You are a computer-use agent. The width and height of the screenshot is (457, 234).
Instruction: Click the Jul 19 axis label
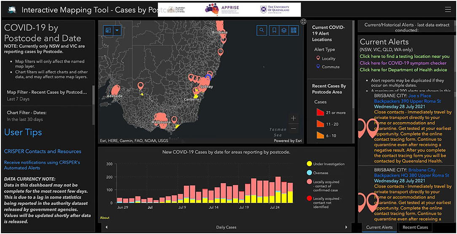[x=244, y=208]
